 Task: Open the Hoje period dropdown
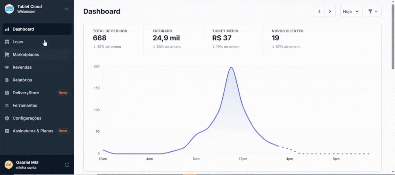click(x=351, y=12)
